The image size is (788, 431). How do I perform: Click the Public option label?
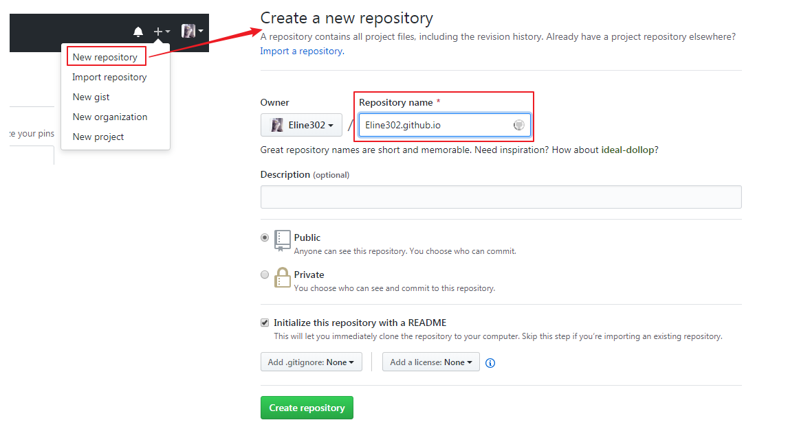[307, 238]
